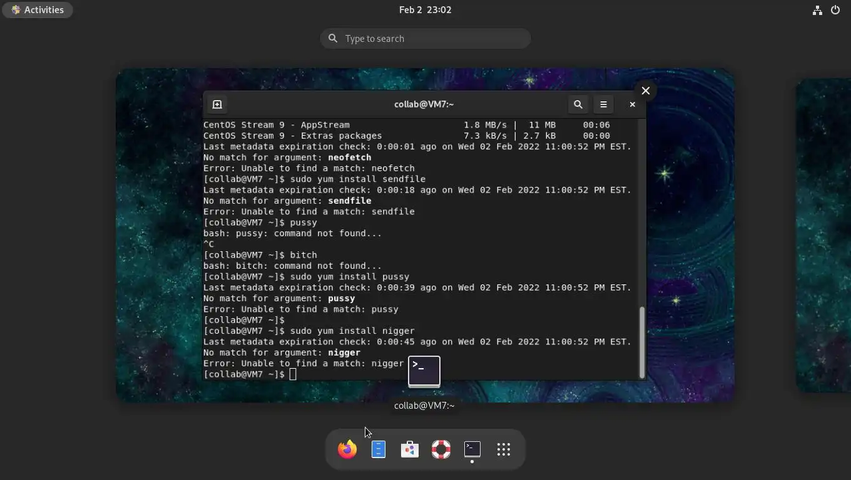Click 'Error: Unable to find a match: sendfile'

(x=309, y=212)
